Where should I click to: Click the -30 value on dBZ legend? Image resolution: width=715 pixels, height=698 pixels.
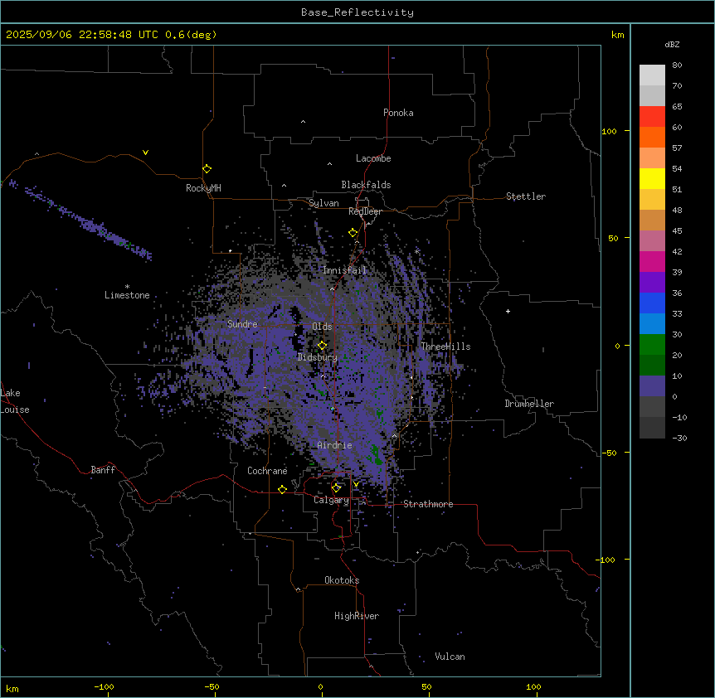[x=679, y=438]
